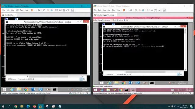
Task: Open Tabs menu in User Desktop VMware window
Action: point(22,10)
